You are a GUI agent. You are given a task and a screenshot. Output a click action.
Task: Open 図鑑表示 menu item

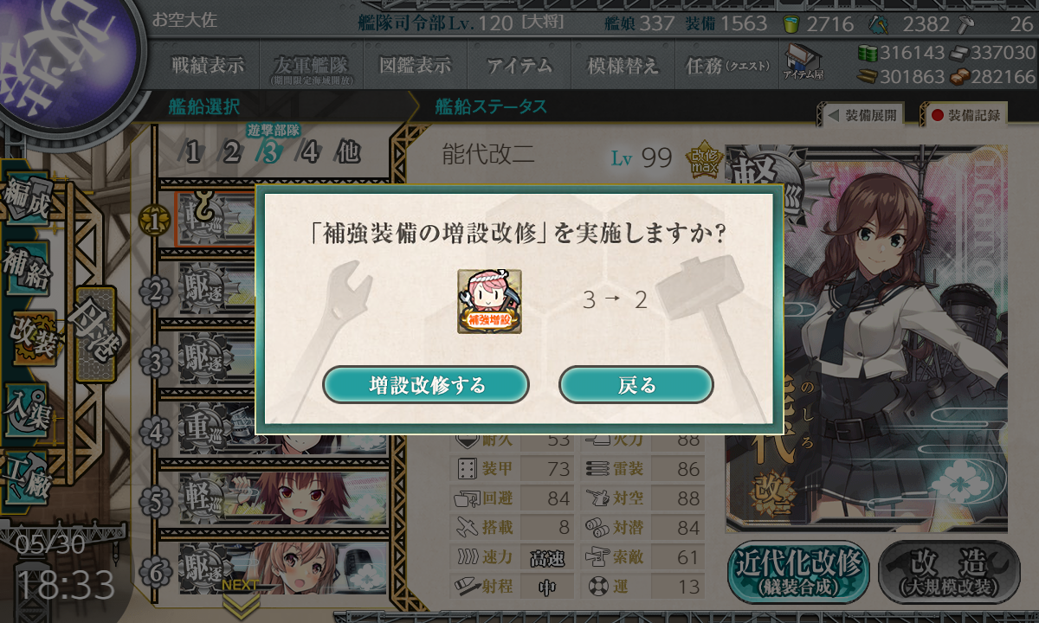[x=415, y=65]
